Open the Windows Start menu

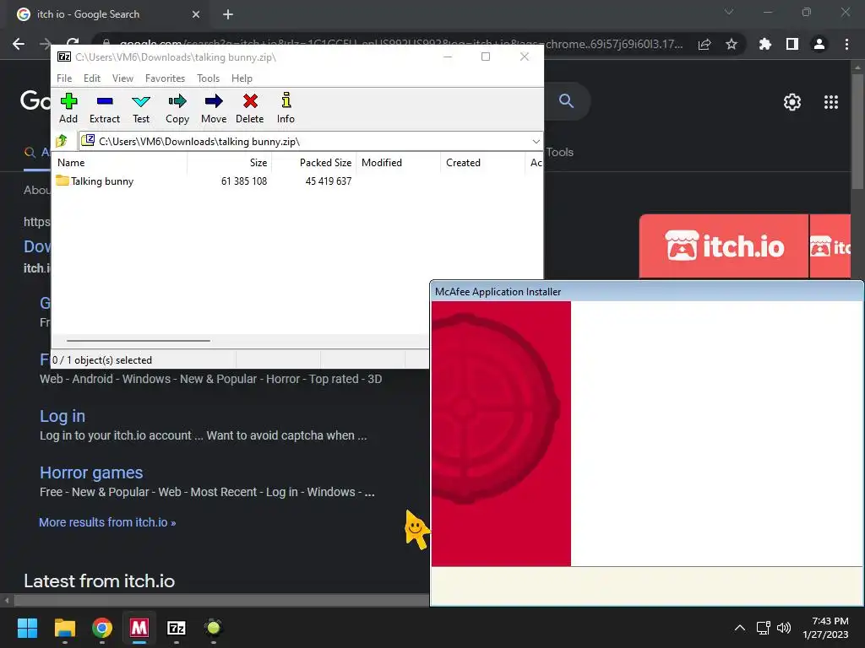(27, 628)
